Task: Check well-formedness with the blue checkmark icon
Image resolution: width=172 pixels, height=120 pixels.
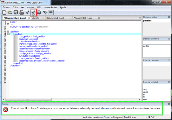Action: (x=27, y=12)
